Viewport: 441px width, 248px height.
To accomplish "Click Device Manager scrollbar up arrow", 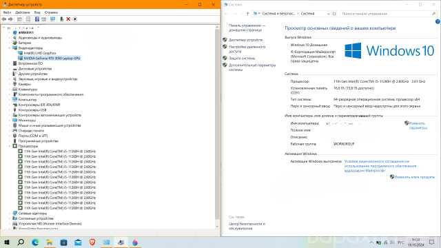I will click(x=217, y=28).
